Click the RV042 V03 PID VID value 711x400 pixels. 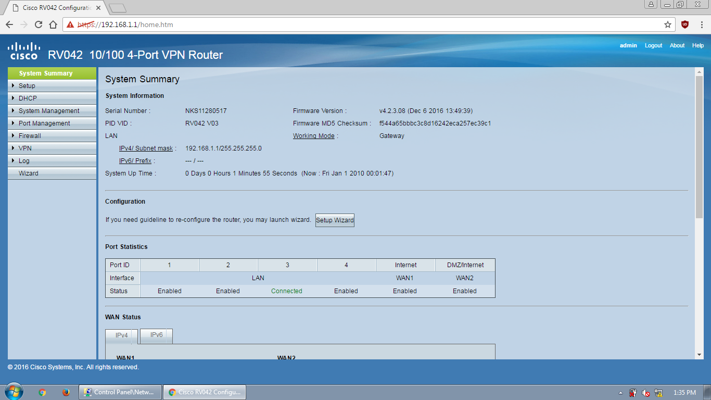(x=202, y=123)
